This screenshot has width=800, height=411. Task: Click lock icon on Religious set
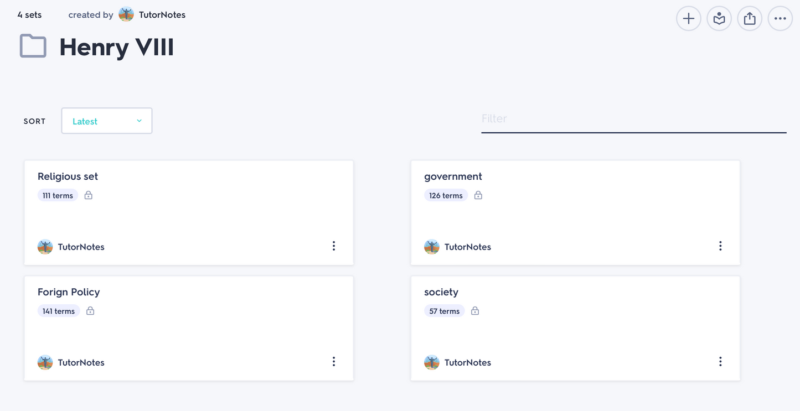point(89,195)
